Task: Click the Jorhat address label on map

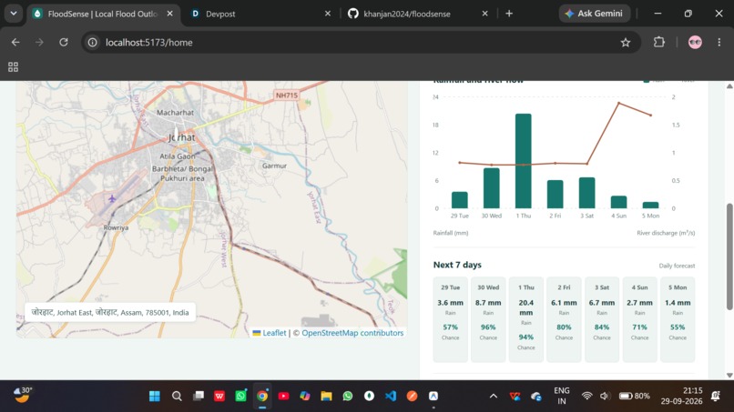Action: click(x=110, y=312)
